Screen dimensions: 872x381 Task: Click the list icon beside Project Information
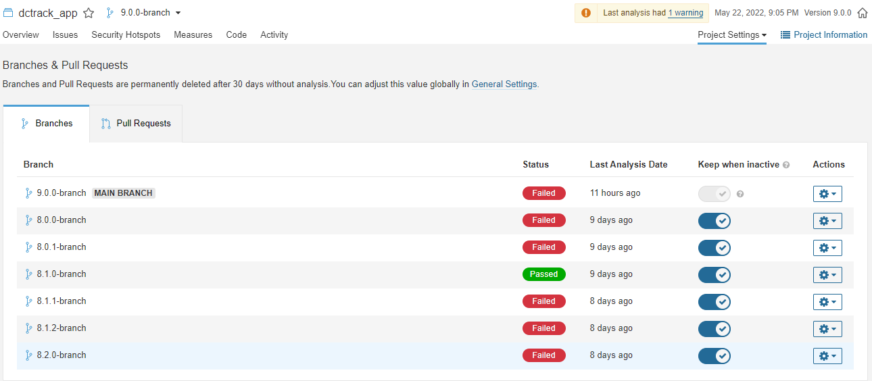click(785, 34)
